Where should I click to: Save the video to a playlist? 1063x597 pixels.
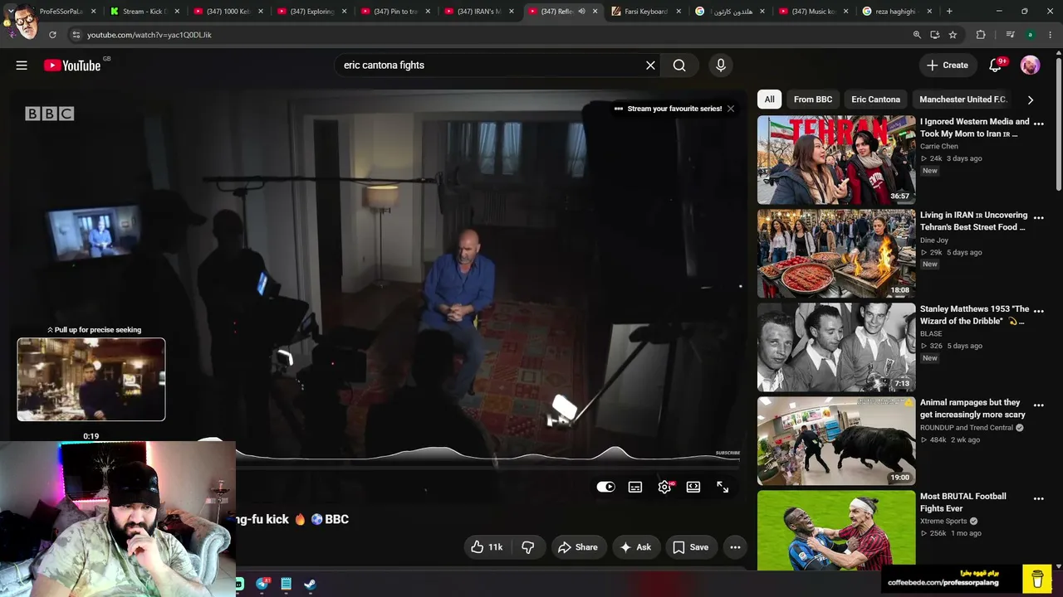point(691,547)
